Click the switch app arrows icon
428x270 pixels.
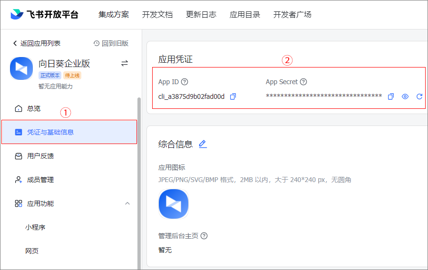click(125, 63)
